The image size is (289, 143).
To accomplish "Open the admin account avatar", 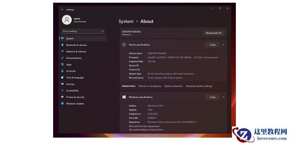I will click(67, 20).
